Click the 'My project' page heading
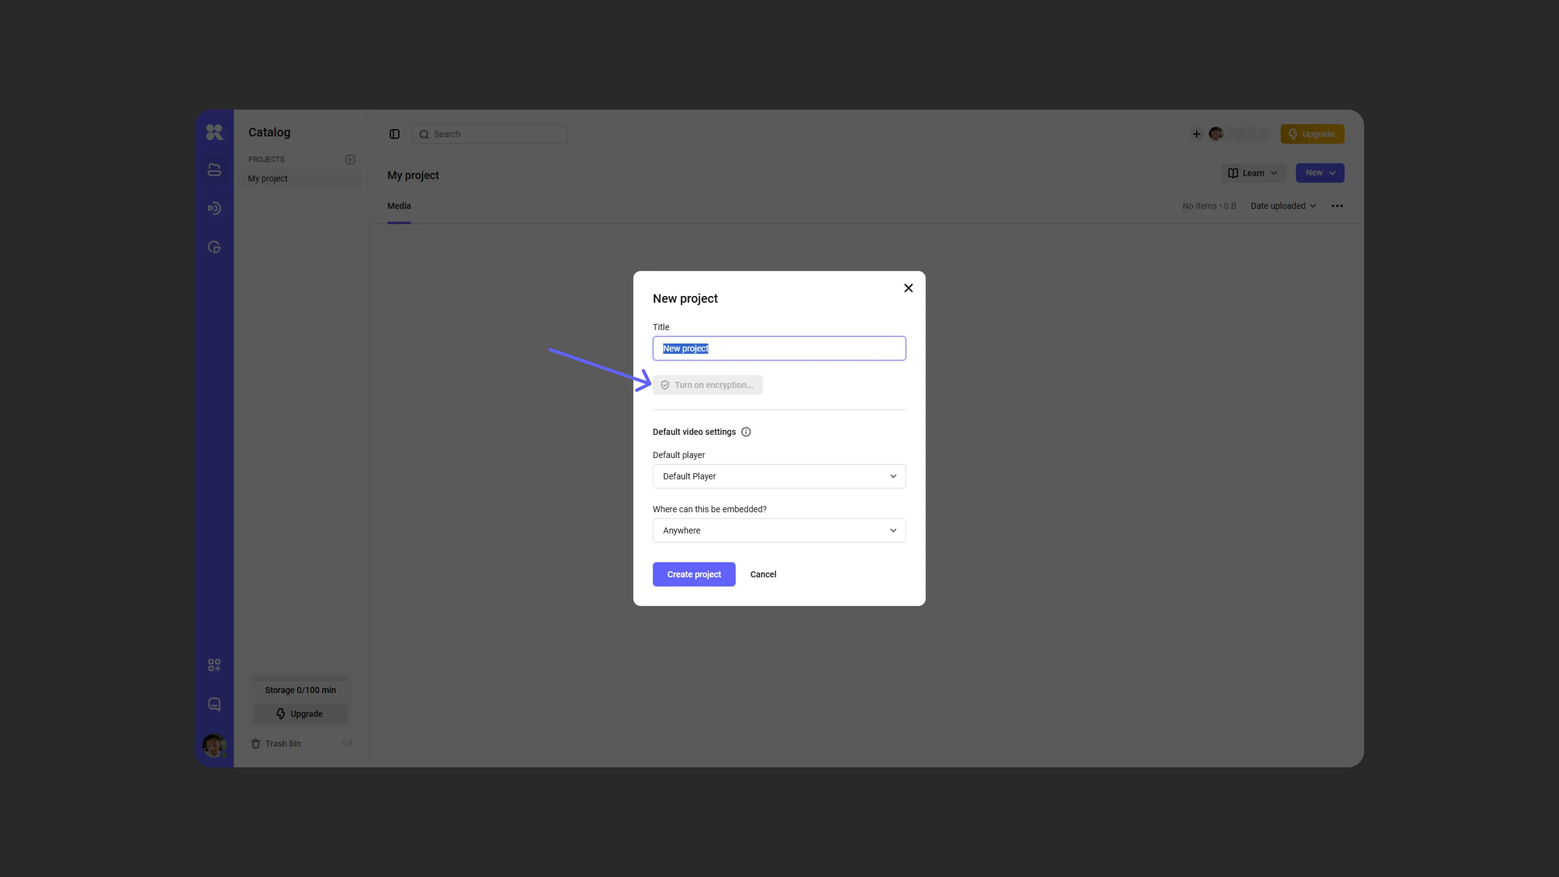Screen dimensions: 1559x877 [x=413, y=175]
